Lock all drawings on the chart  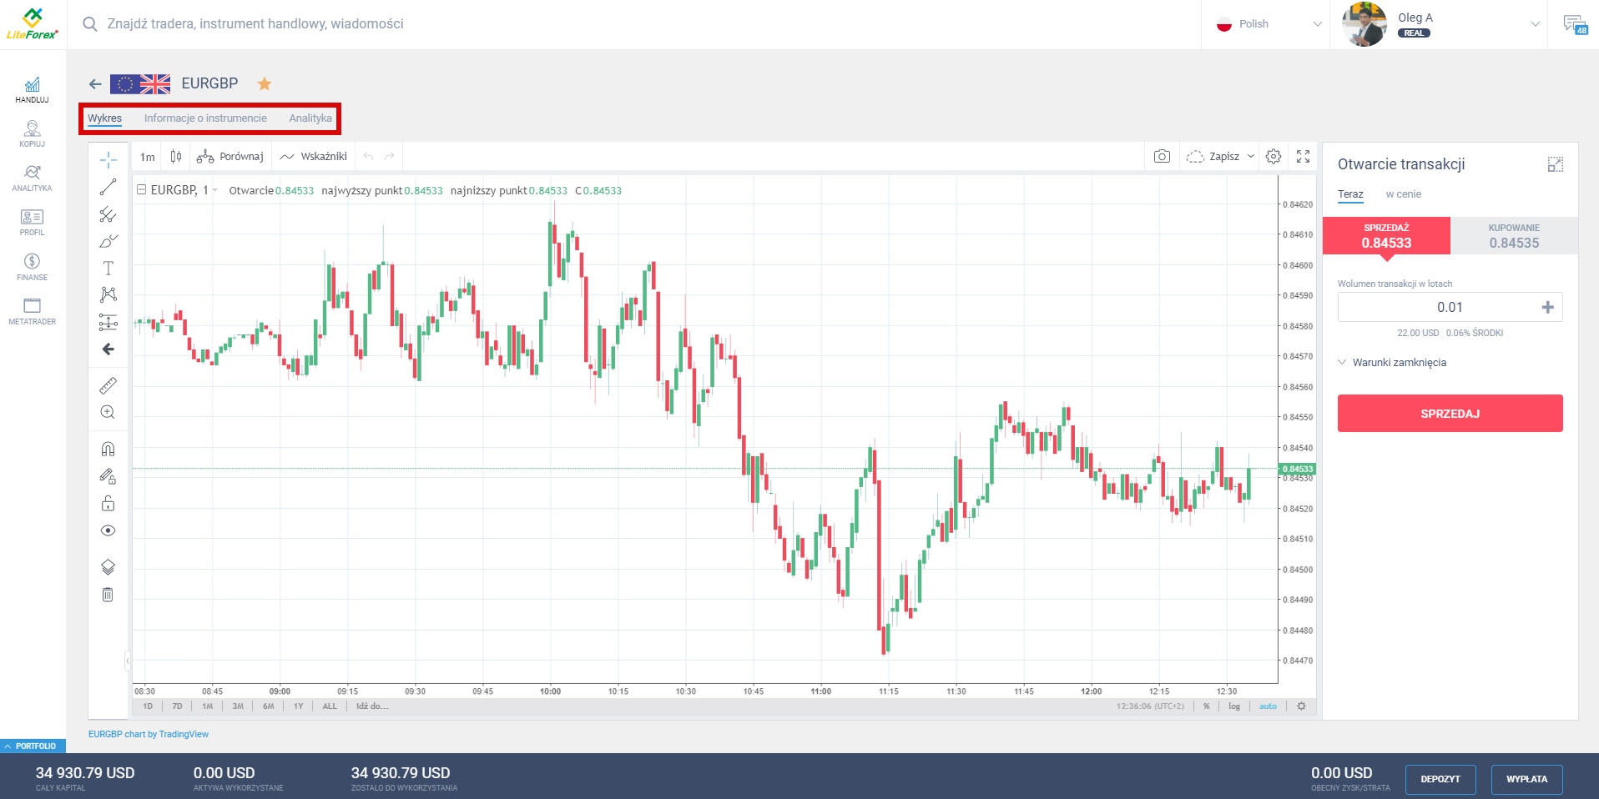coord(108,503)
